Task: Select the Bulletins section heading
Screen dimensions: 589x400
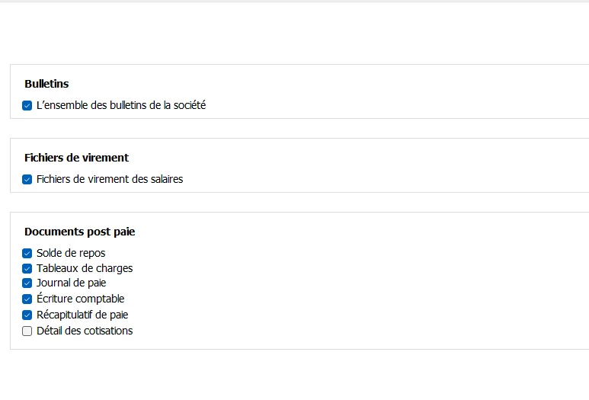Action: [46, 84]
